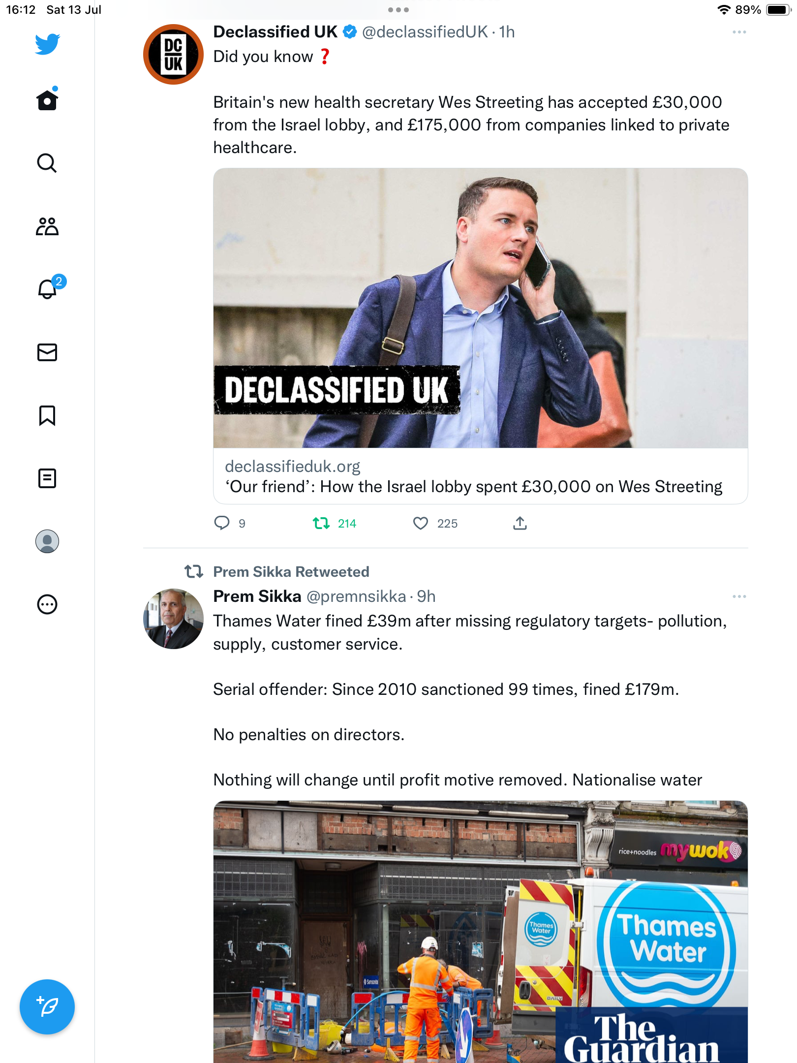Open Prem Sikka's profile picture
The image size is (797, 1063).
(173, 619)
